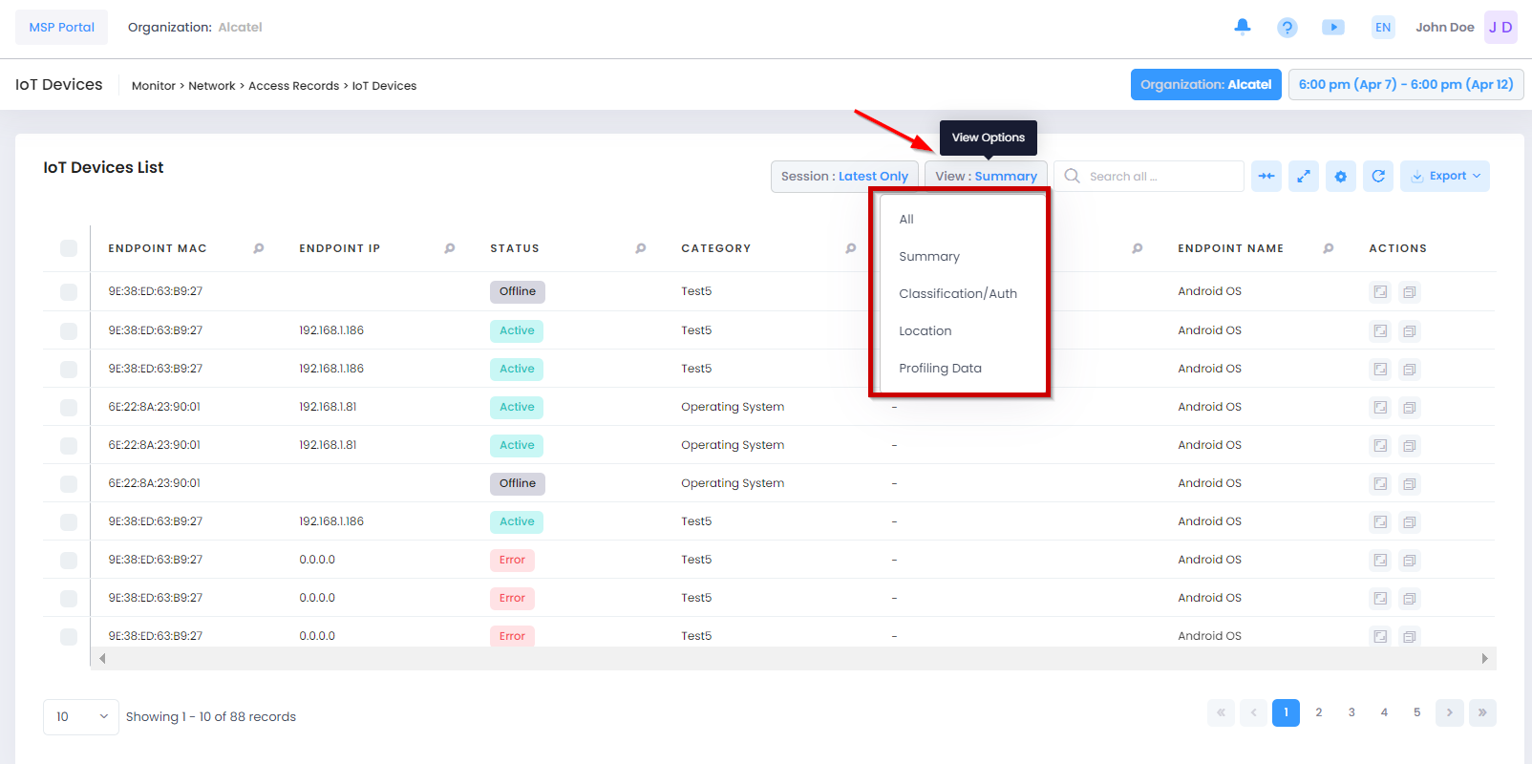Refresh the IoT devices list
This screenshot has width=1532, height=764.
(x=1378, y=176)
